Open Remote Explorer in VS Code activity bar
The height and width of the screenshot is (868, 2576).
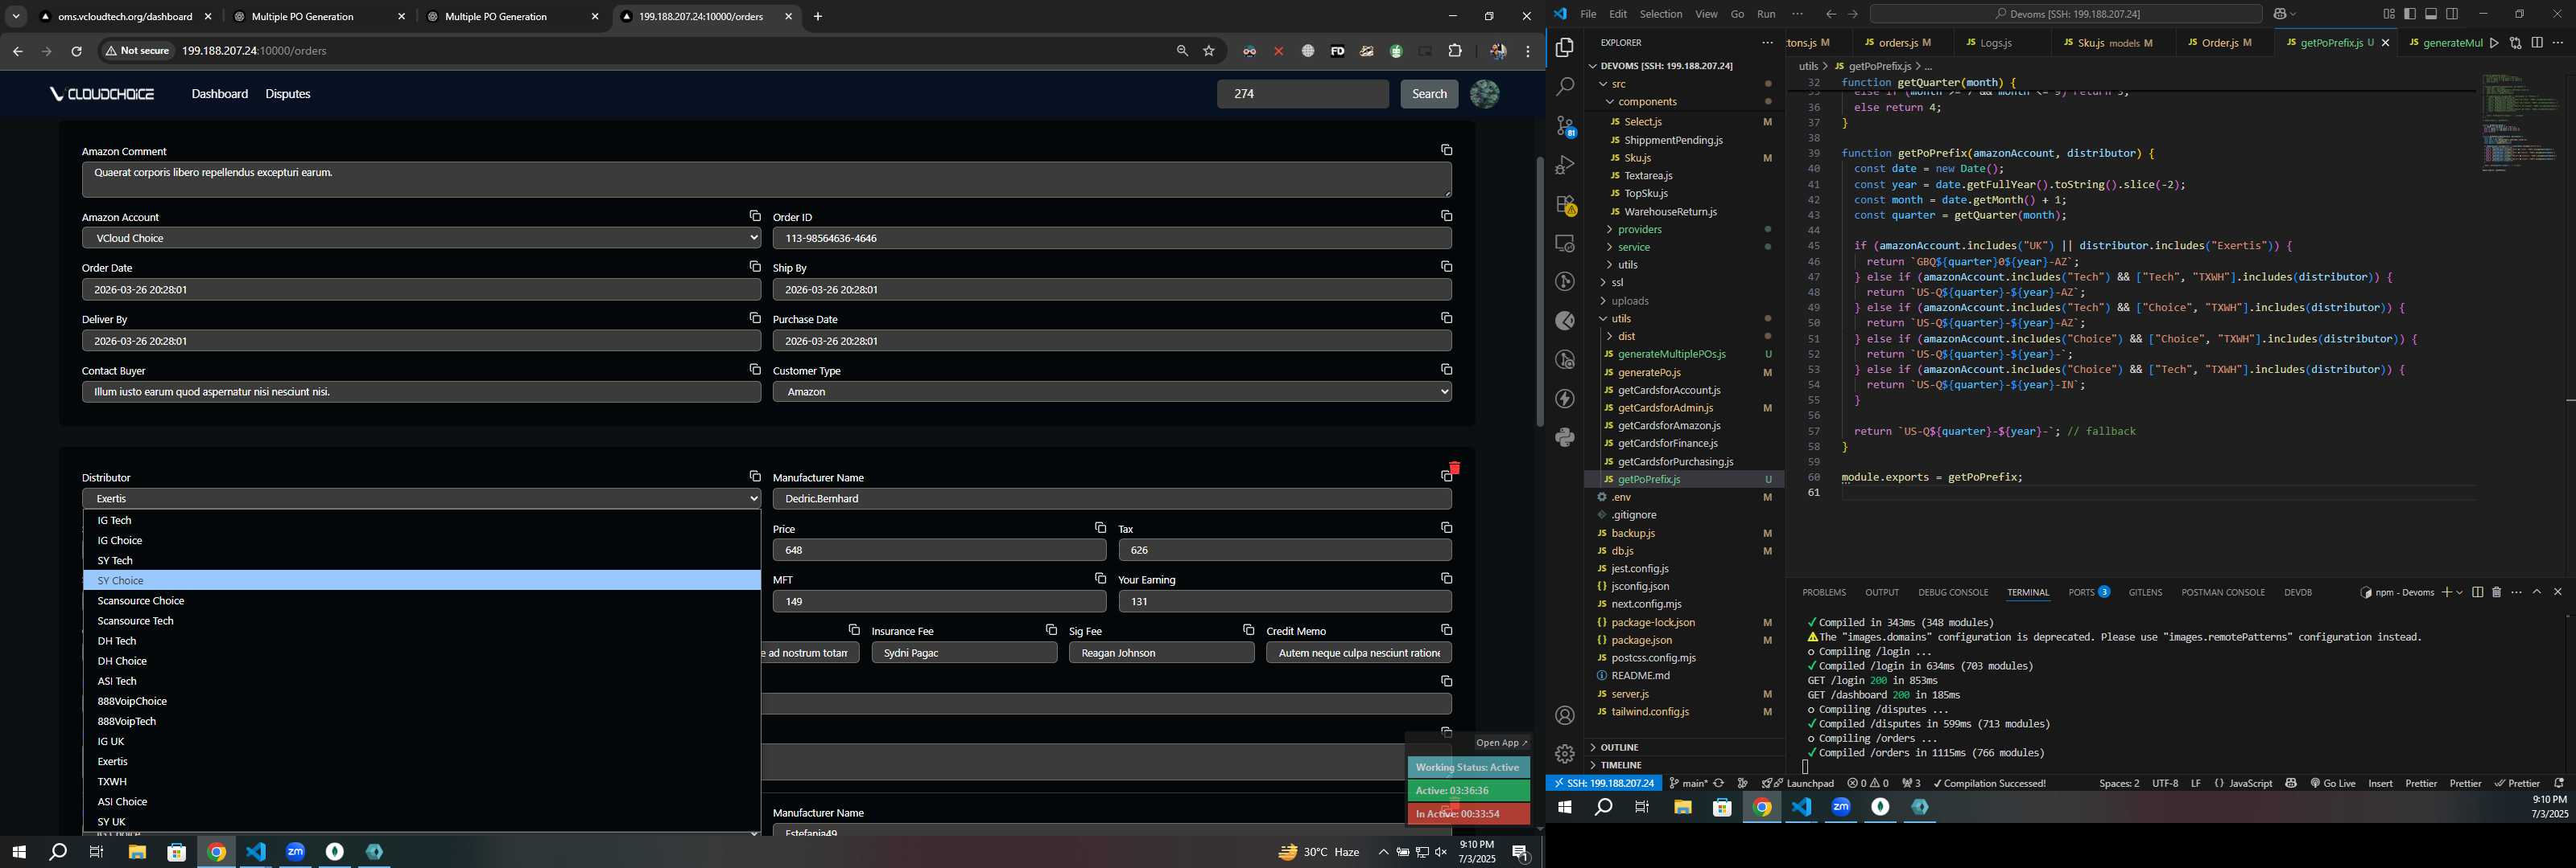click(x=1565, y=244)
